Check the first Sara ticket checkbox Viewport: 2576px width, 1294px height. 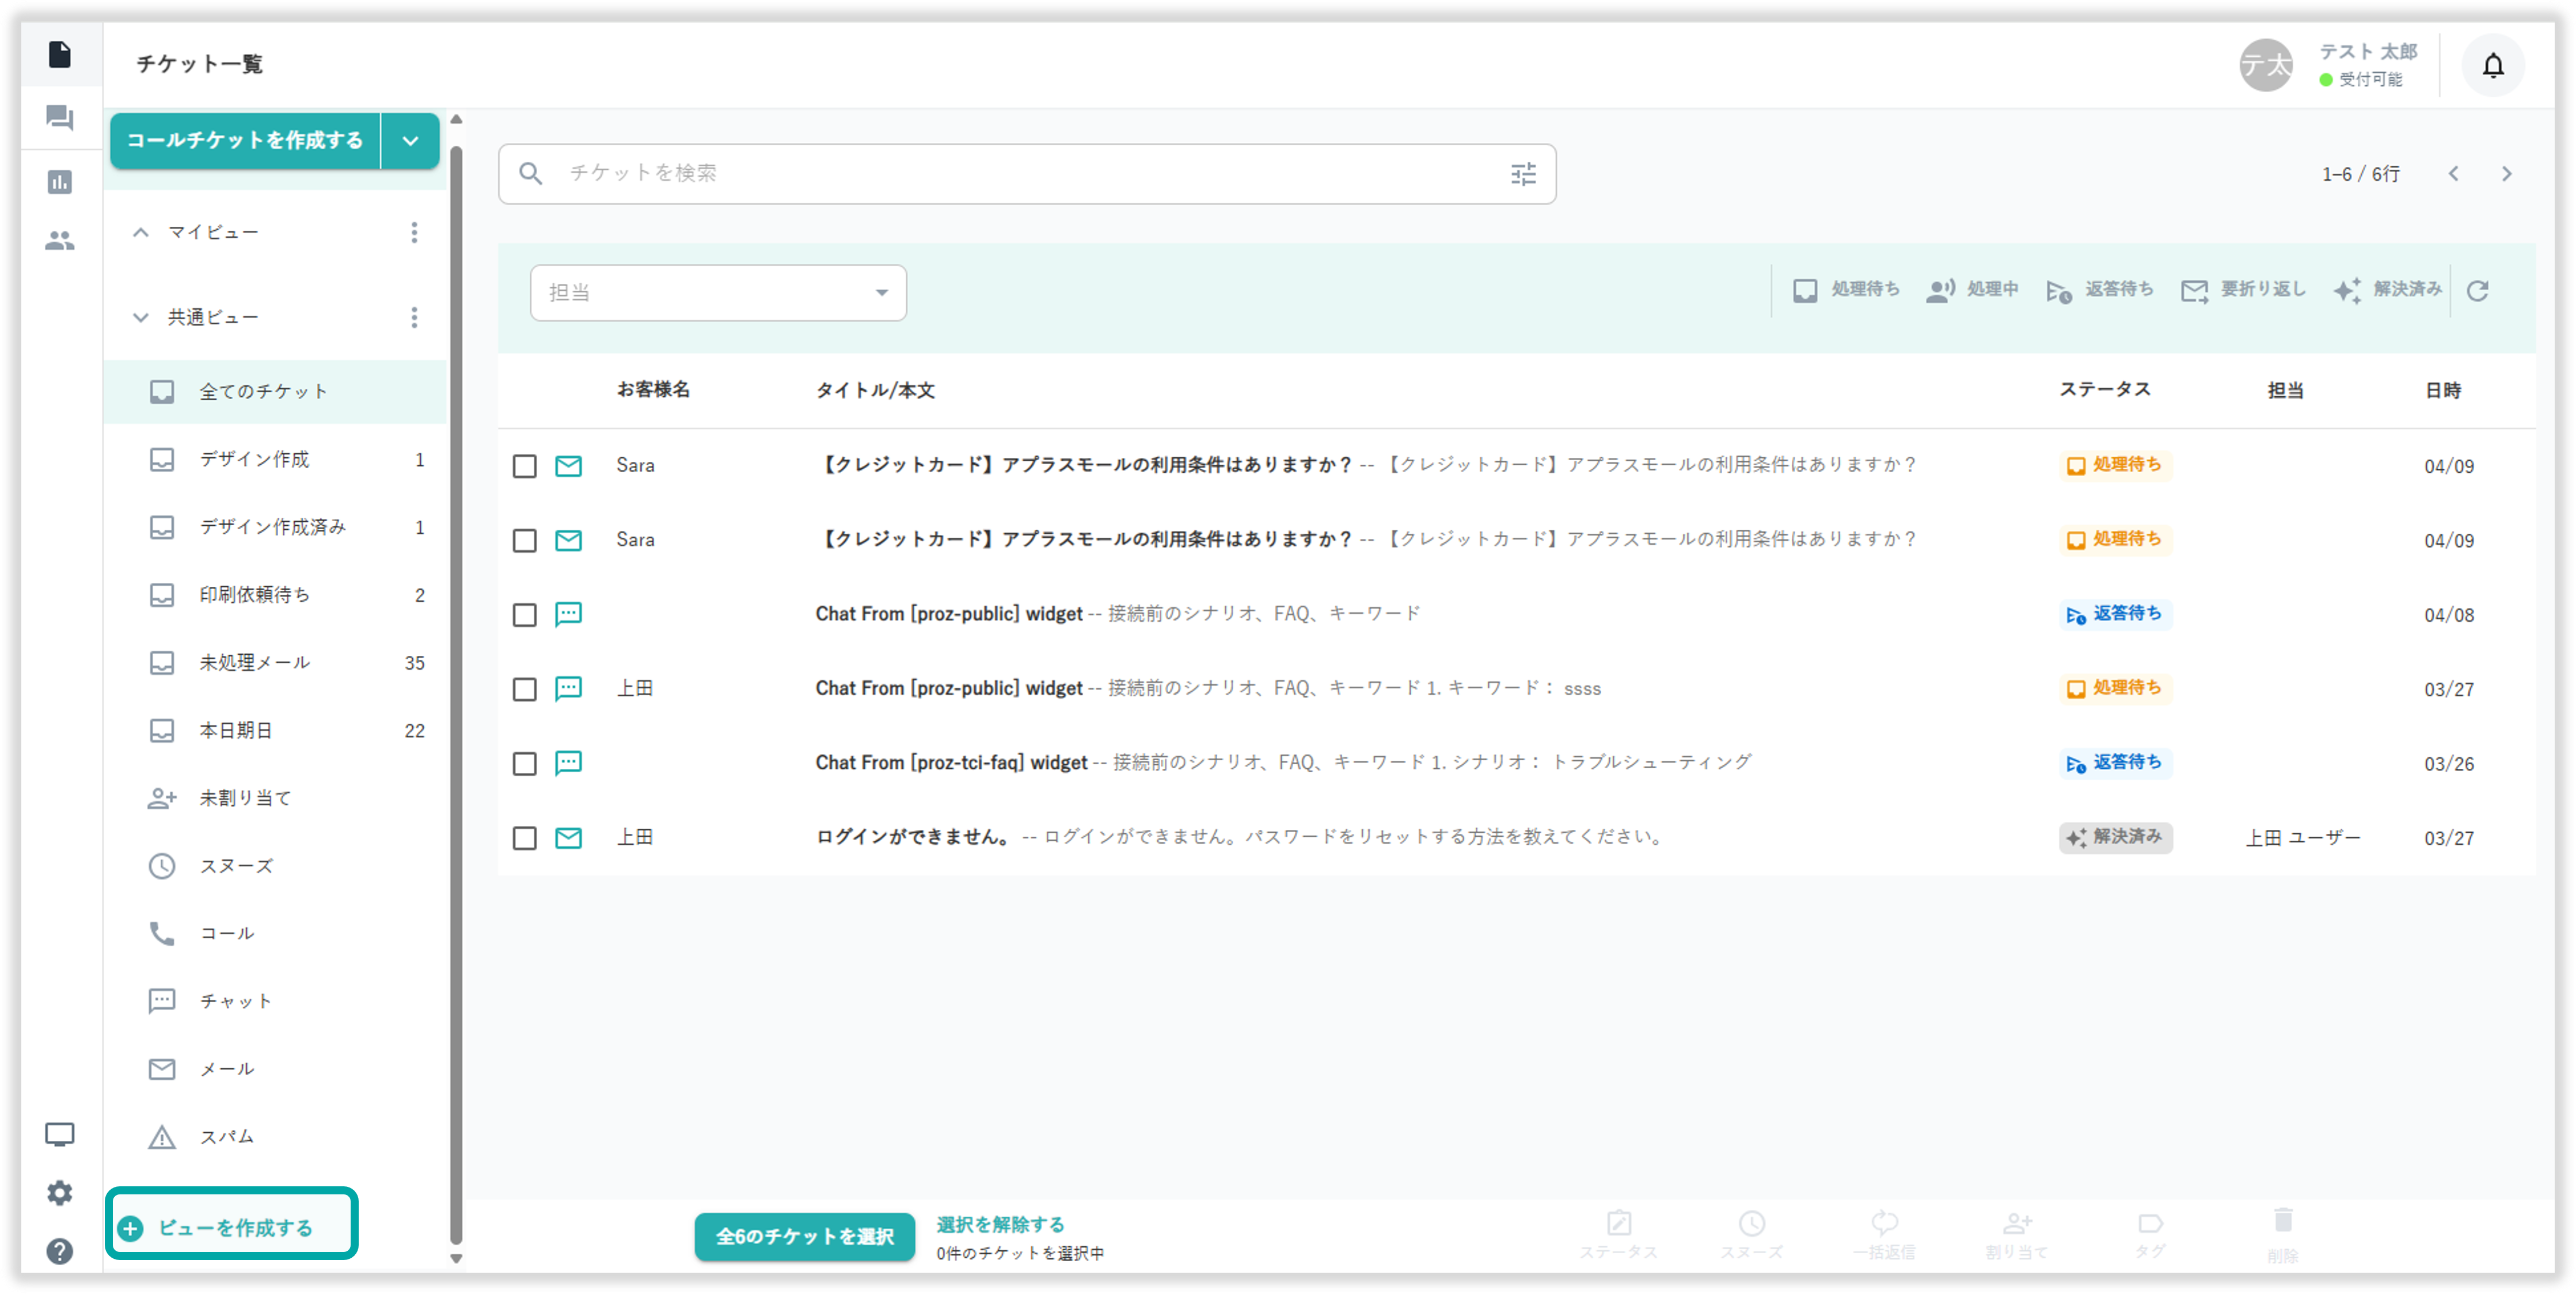coord(525,466)
